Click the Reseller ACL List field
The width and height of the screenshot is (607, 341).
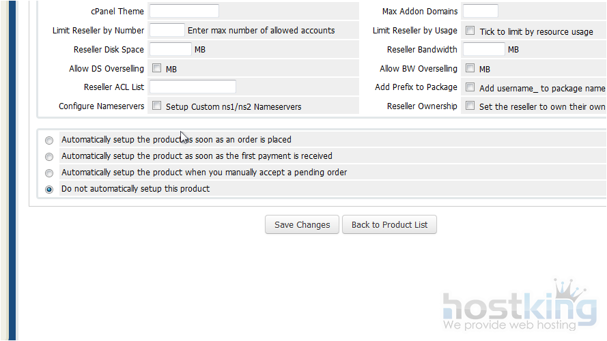tap(193, 87)
